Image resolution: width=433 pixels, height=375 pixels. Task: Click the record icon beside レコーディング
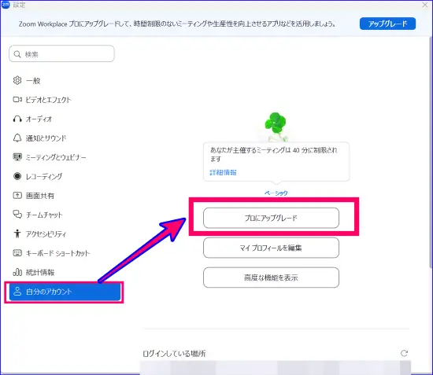coord(17,176)
